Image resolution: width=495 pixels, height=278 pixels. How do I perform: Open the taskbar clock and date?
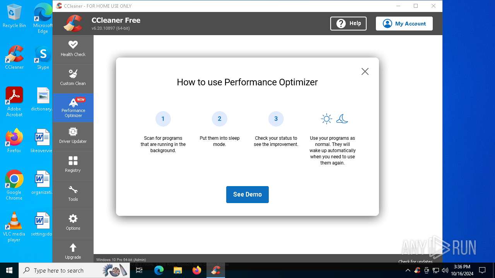[x=462, y=270]
